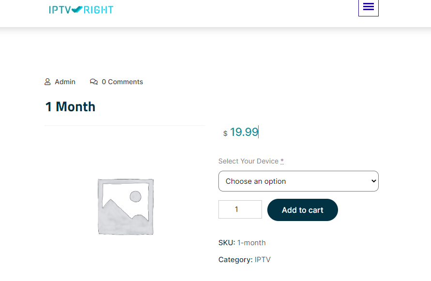
Task: Click the SKU label text
Action: 227,243
